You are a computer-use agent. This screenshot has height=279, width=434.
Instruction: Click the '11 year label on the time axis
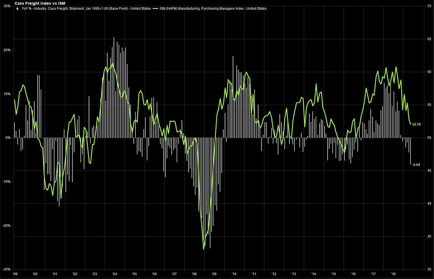point(254,274)
